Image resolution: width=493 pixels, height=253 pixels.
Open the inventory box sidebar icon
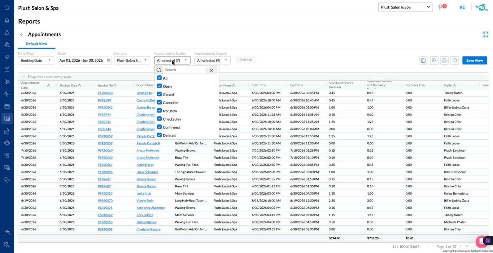pyautogui.click(x=7, y=69)
